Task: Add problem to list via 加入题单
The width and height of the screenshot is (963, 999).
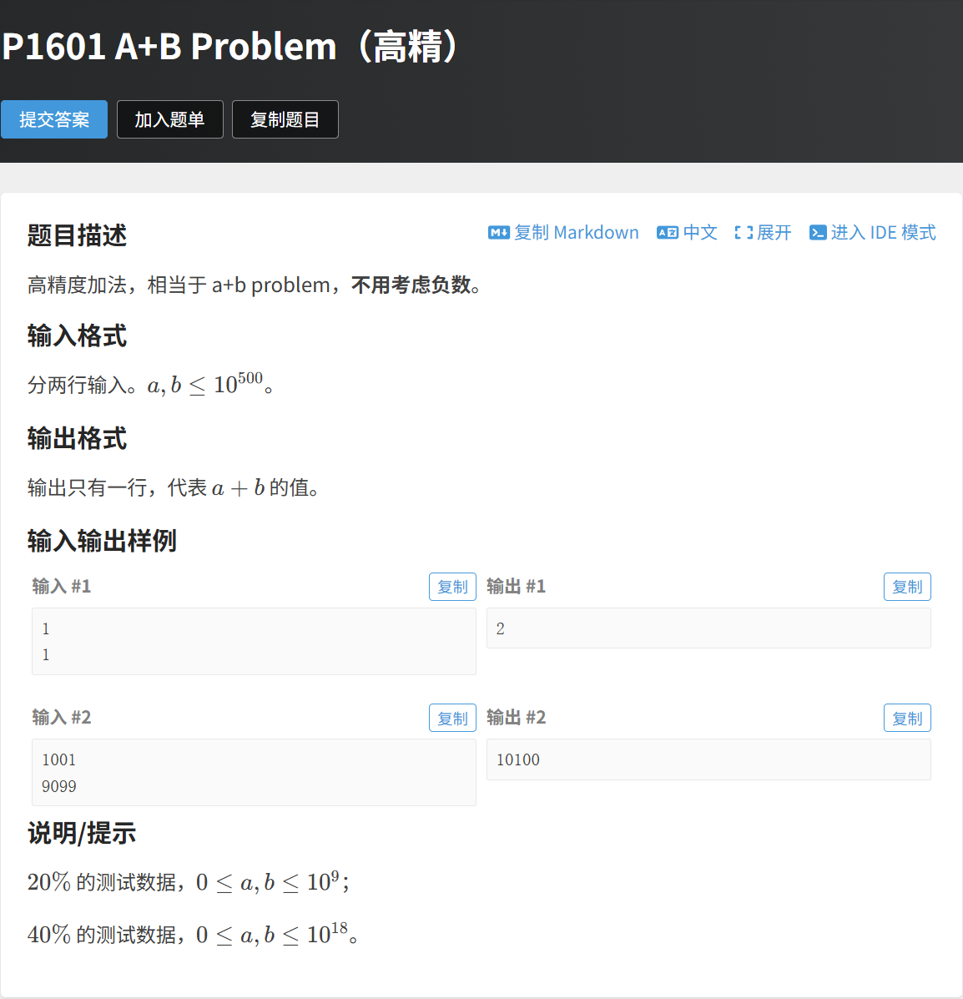Action: coord(169,119)
